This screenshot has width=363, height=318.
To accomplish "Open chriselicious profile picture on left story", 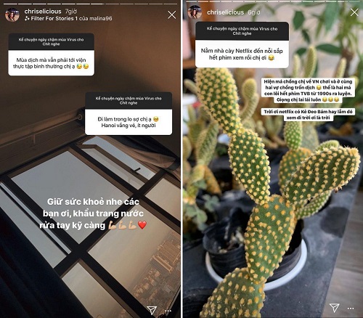I will (x=12, y=15).
